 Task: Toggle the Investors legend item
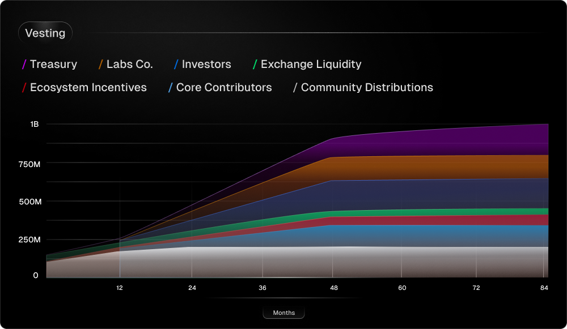202,65
